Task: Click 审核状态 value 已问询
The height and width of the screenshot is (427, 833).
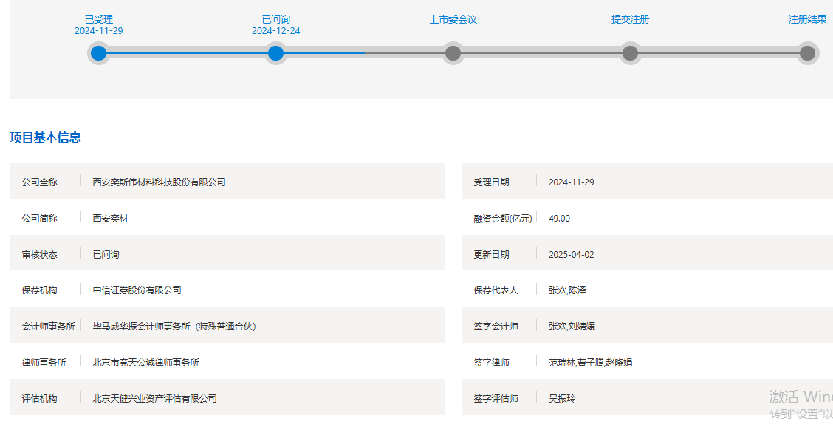Action: (106, 254)
